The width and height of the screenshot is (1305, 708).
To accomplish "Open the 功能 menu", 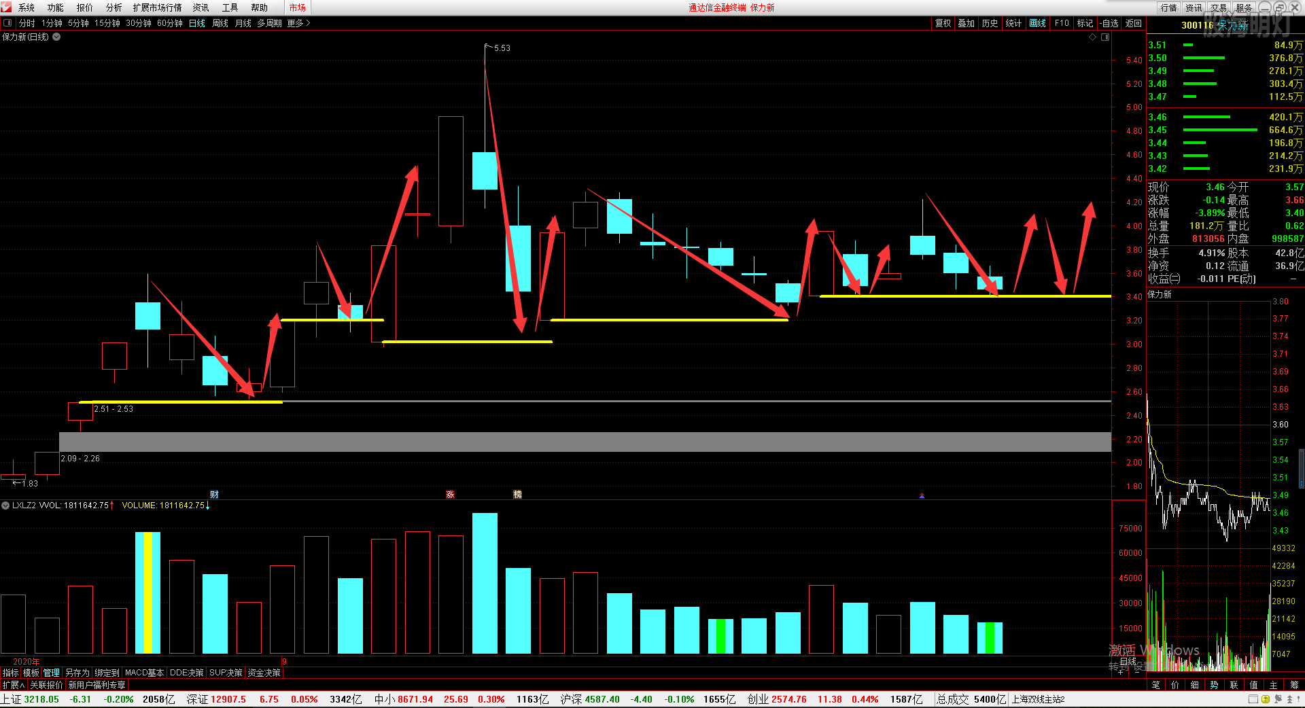I will 56,7.
